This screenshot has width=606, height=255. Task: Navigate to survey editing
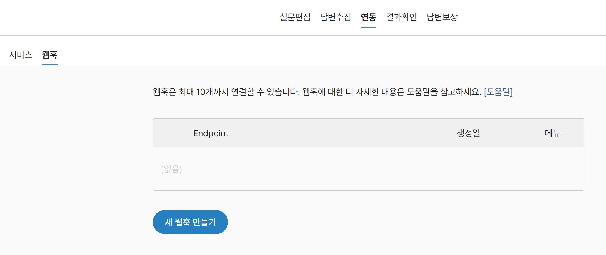[x=295, y=17]
